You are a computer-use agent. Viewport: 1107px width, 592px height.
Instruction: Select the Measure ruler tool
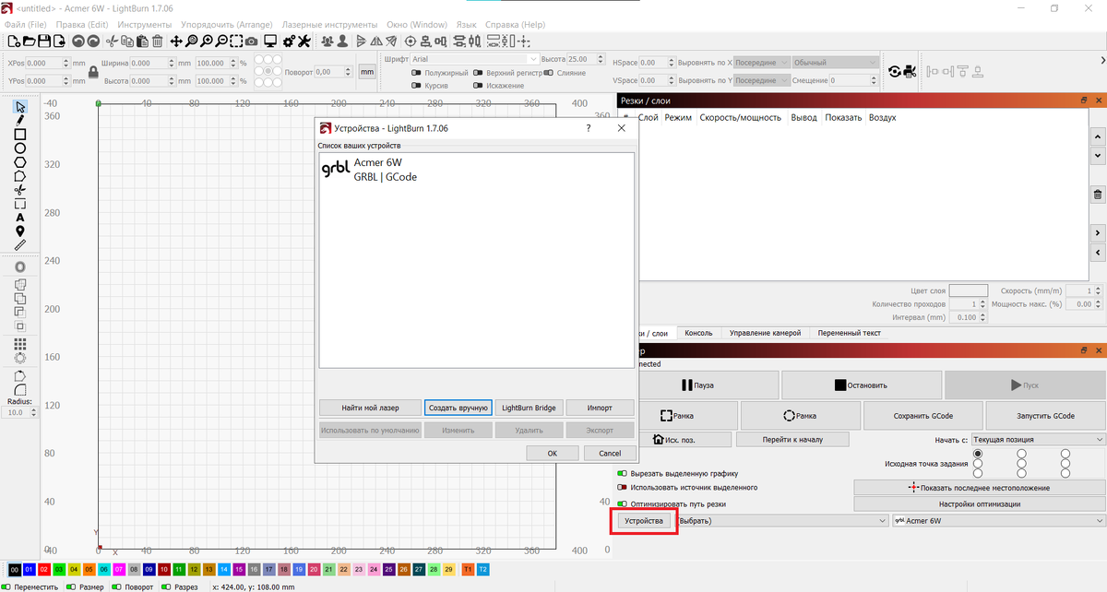[x=19, y=245]
